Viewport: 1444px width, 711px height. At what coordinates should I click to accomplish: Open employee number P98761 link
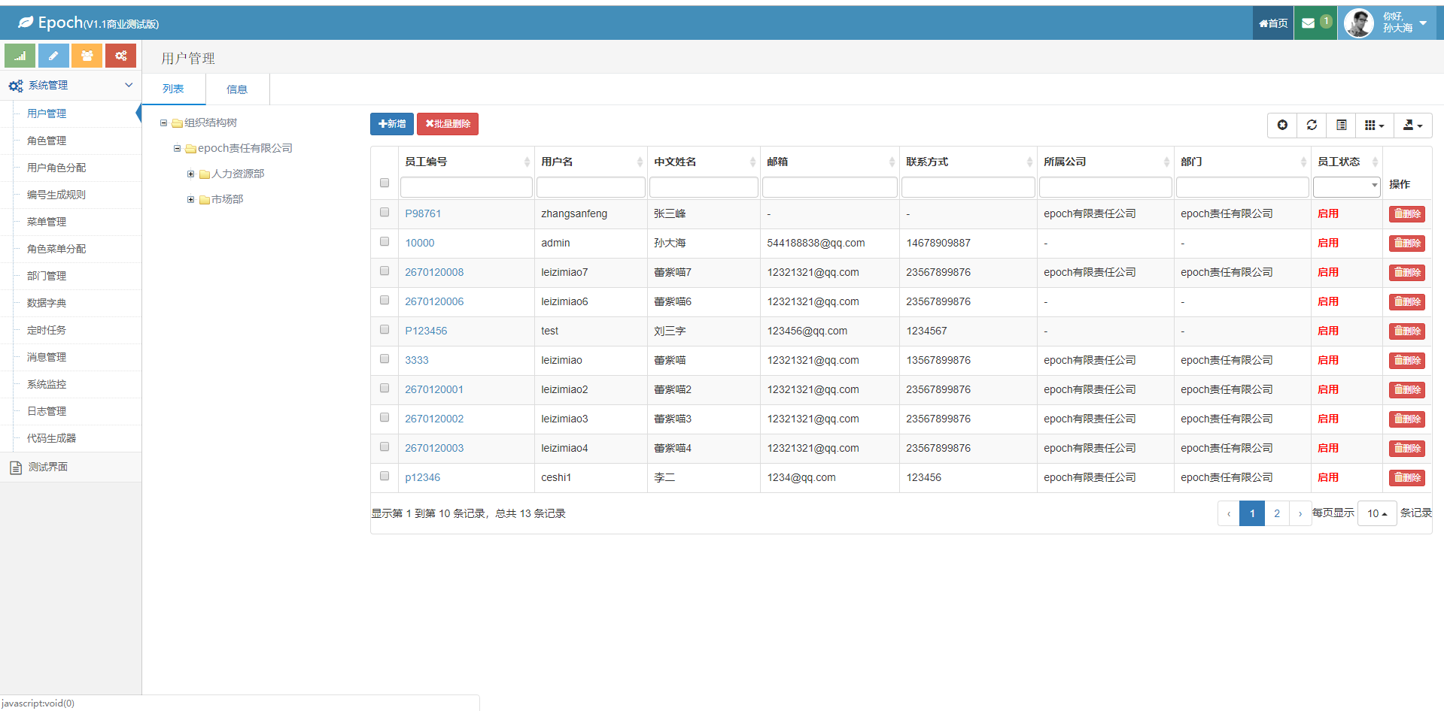423,213
